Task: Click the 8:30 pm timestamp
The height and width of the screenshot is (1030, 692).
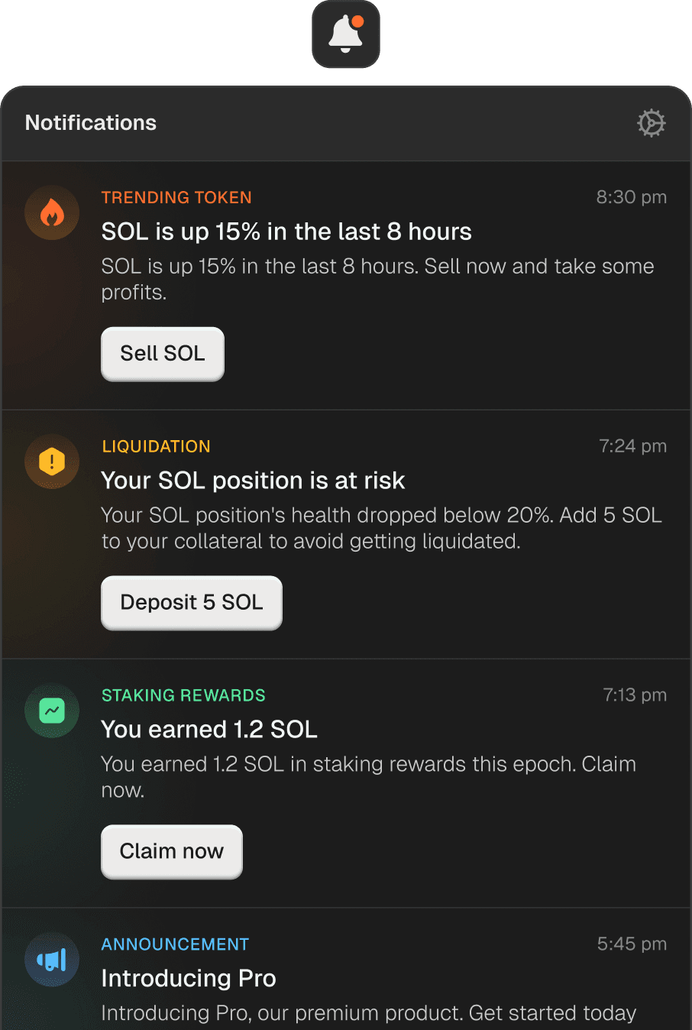Action: [631, 197]
